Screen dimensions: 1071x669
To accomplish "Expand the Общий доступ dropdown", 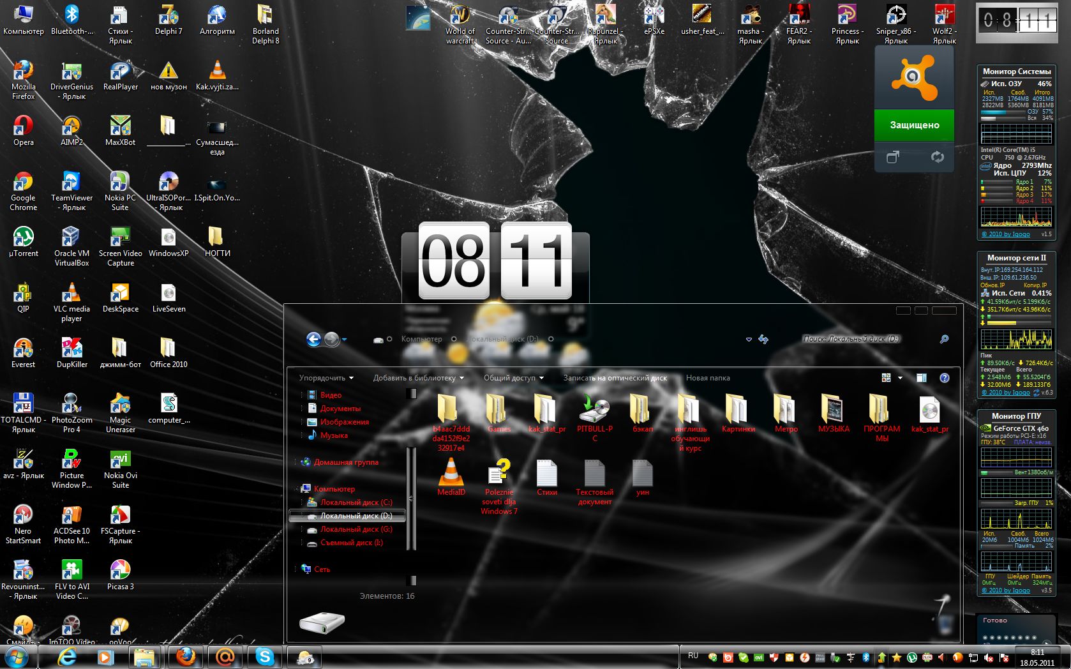I will click(x=513, y=378).
